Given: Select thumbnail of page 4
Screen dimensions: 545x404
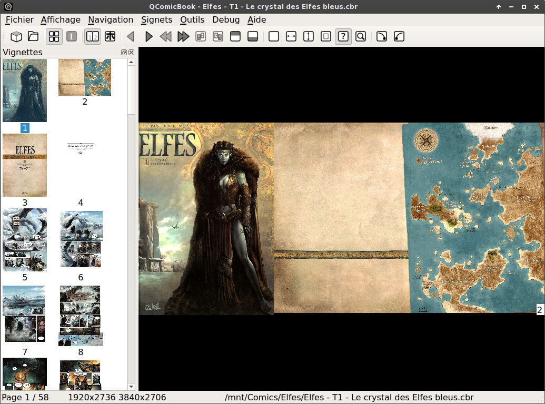Looking at the screenshot, I should (x=81, y=165).
